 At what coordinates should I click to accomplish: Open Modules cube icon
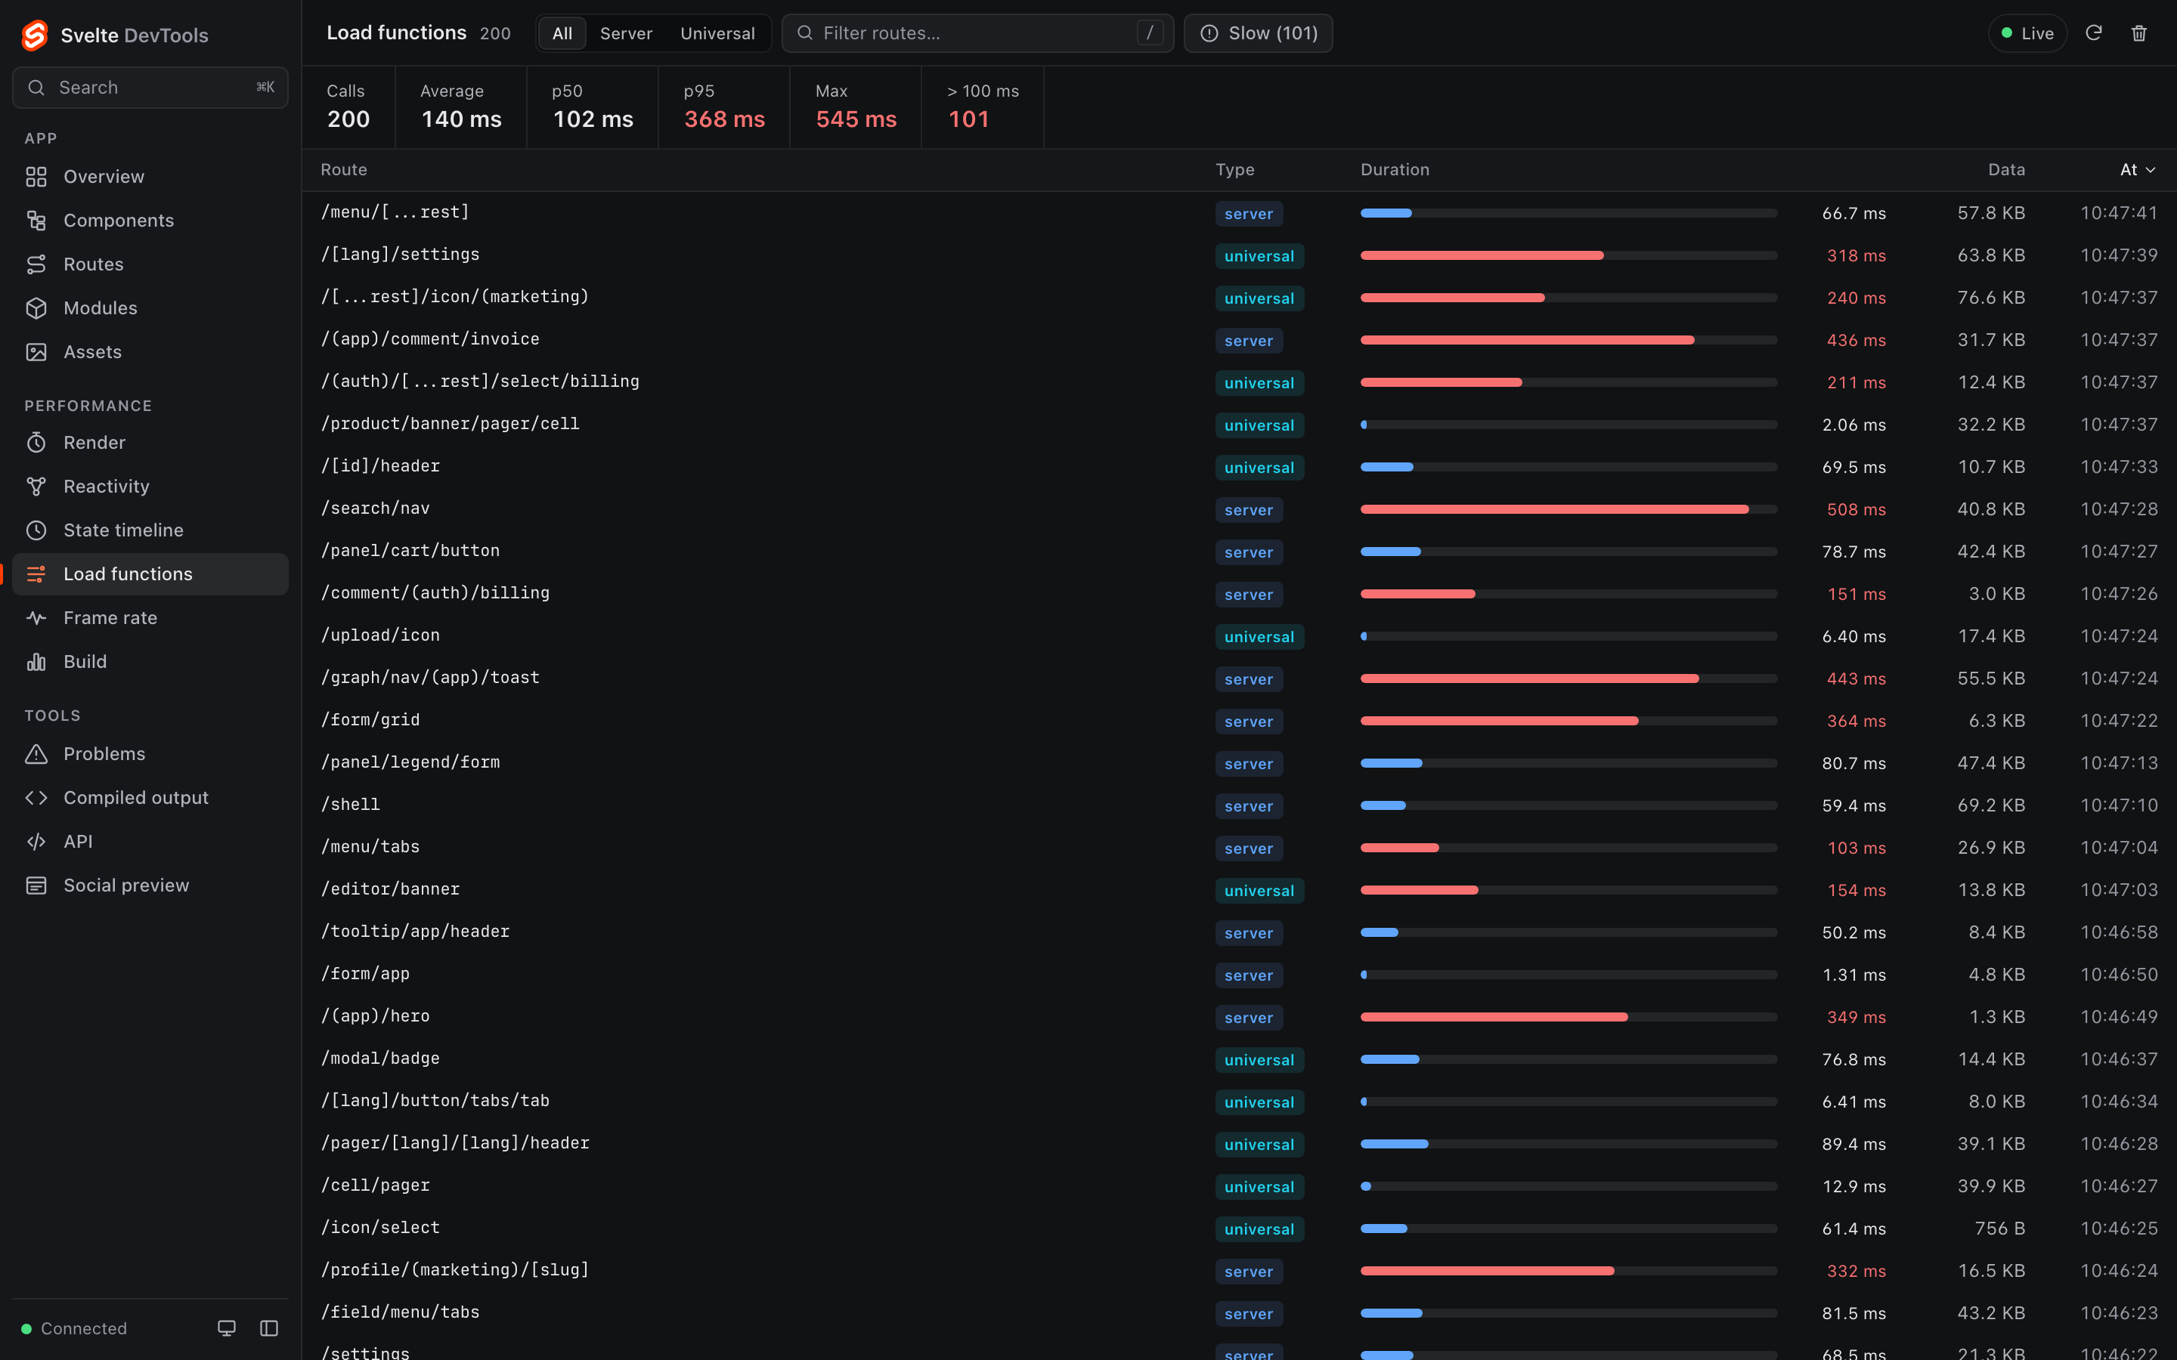pyautogui.click(x=36, y=308)
